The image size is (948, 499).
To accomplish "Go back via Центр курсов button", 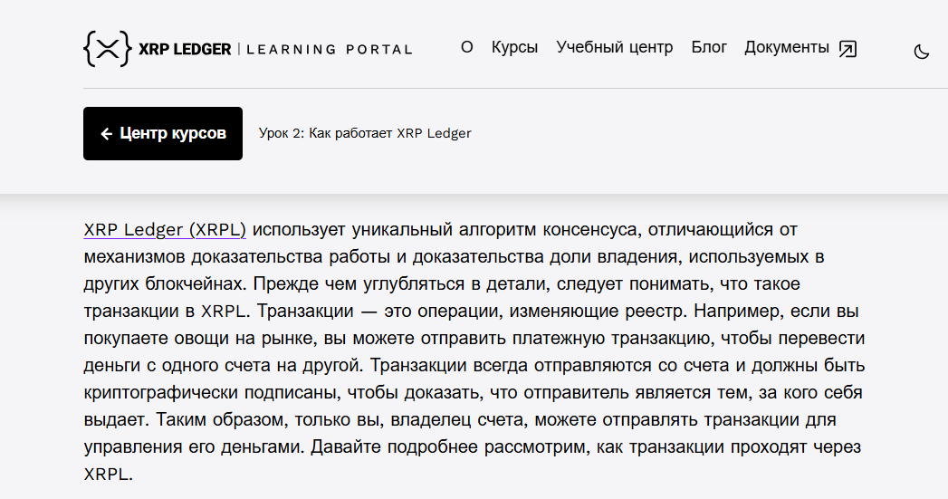I will 163,134.
